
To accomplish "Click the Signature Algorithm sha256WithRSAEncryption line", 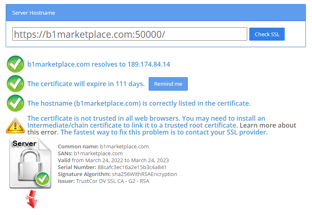I will click(x=117, y=174).
